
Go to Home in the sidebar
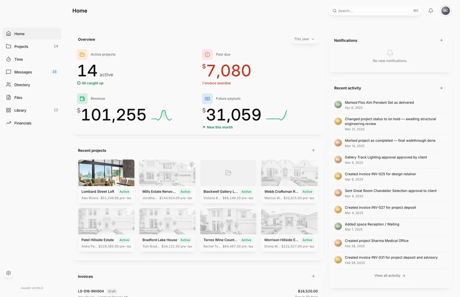(x=32, y=34)
